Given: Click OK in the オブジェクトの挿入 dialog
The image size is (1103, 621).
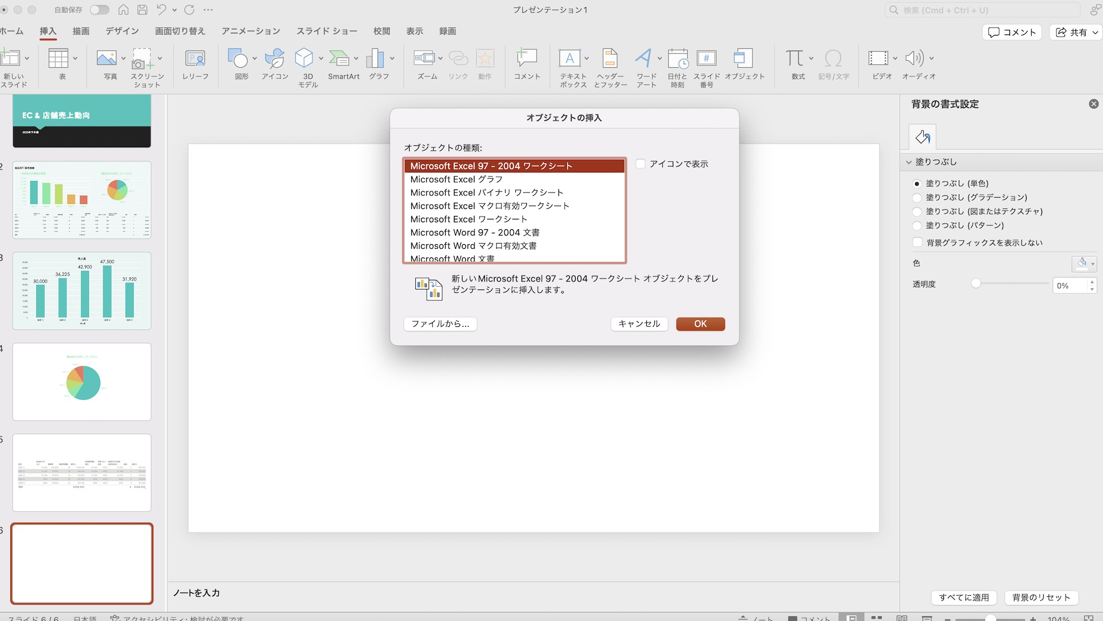Looking at the screenshot, I should tap(700, 324).
